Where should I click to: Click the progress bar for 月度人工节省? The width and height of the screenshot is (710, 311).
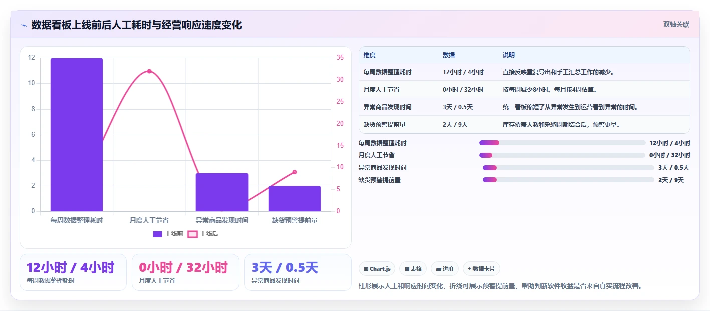point(562,155)
